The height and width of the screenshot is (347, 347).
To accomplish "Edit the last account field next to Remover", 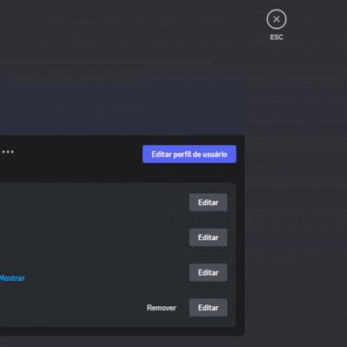I will click(x=208, y=308).
